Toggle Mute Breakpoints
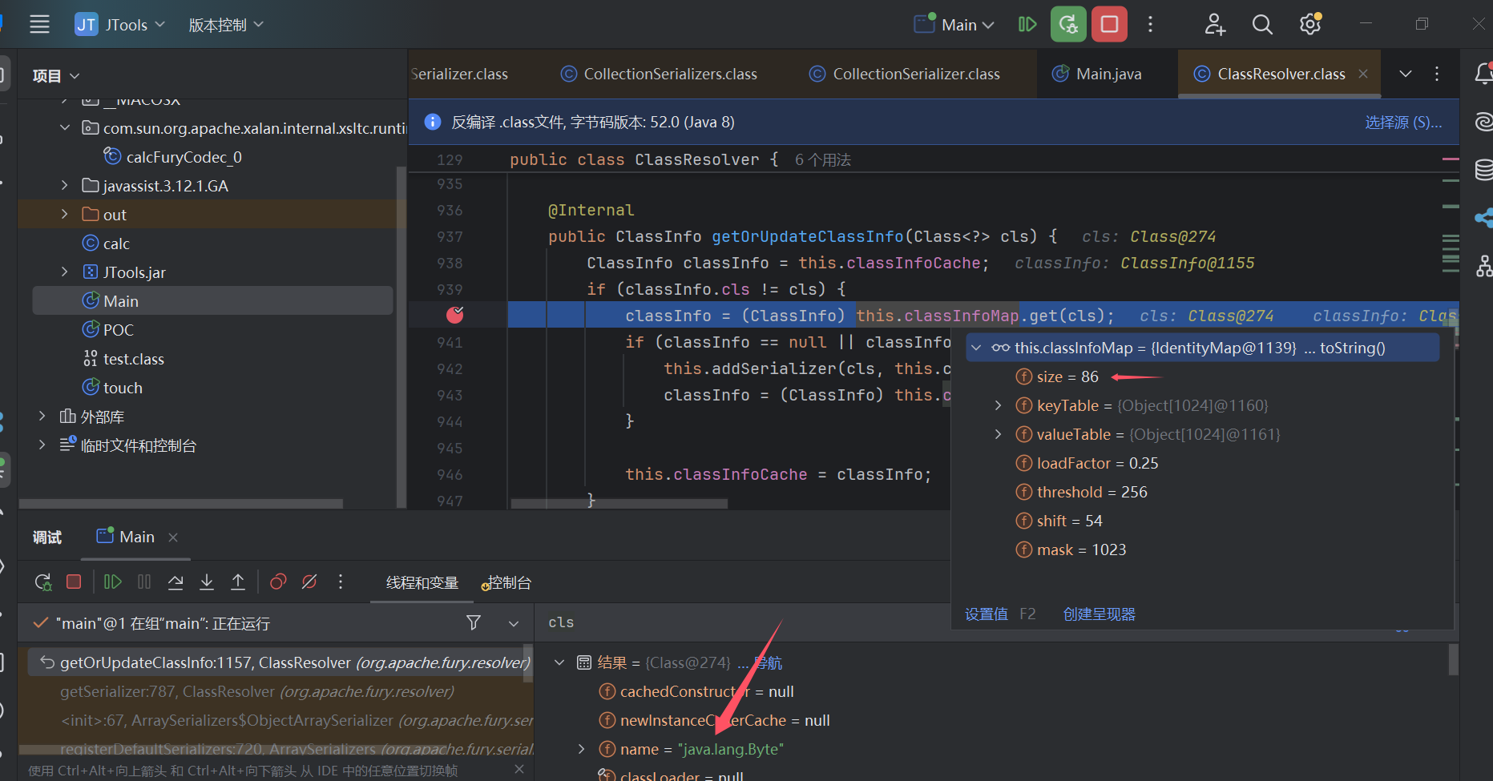 click(309, 582)
